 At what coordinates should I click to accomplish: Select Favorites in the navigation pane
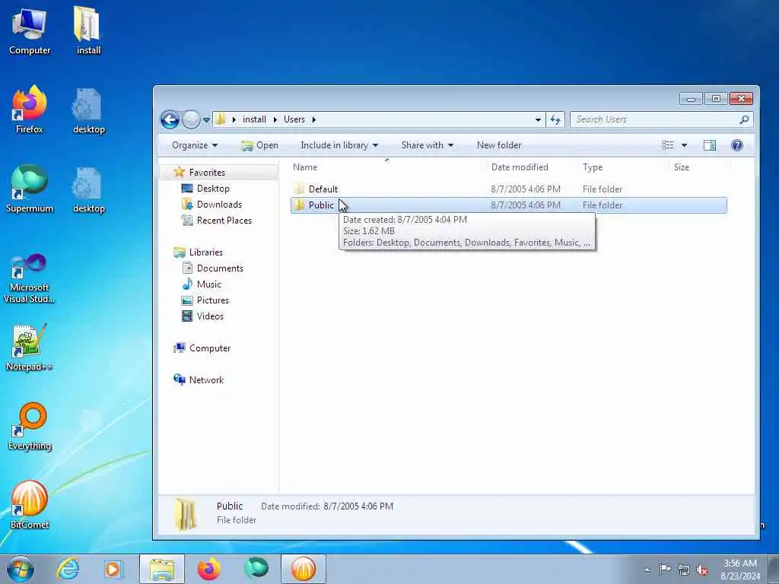(x=207, y=173)
